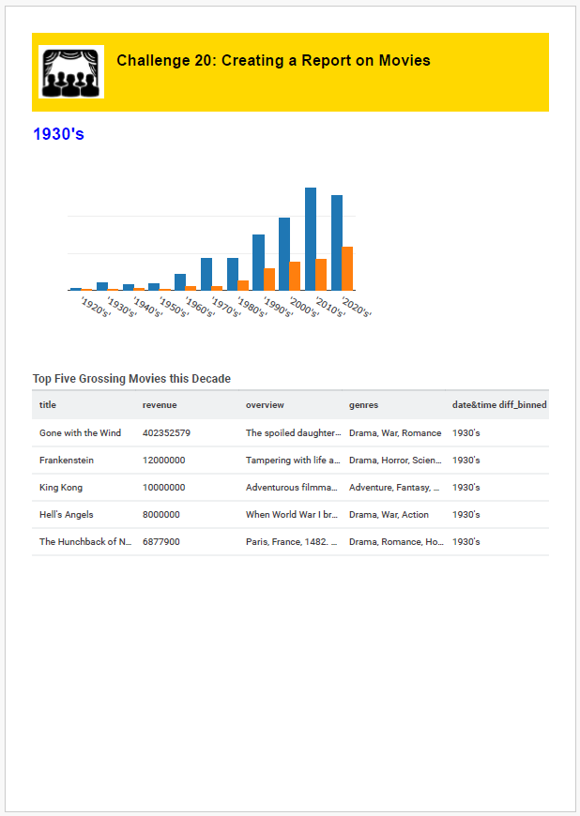Click the 'Top Five Grossing Movies this Decade' heading
Screen dimensions: 580x816
[131, 378]
